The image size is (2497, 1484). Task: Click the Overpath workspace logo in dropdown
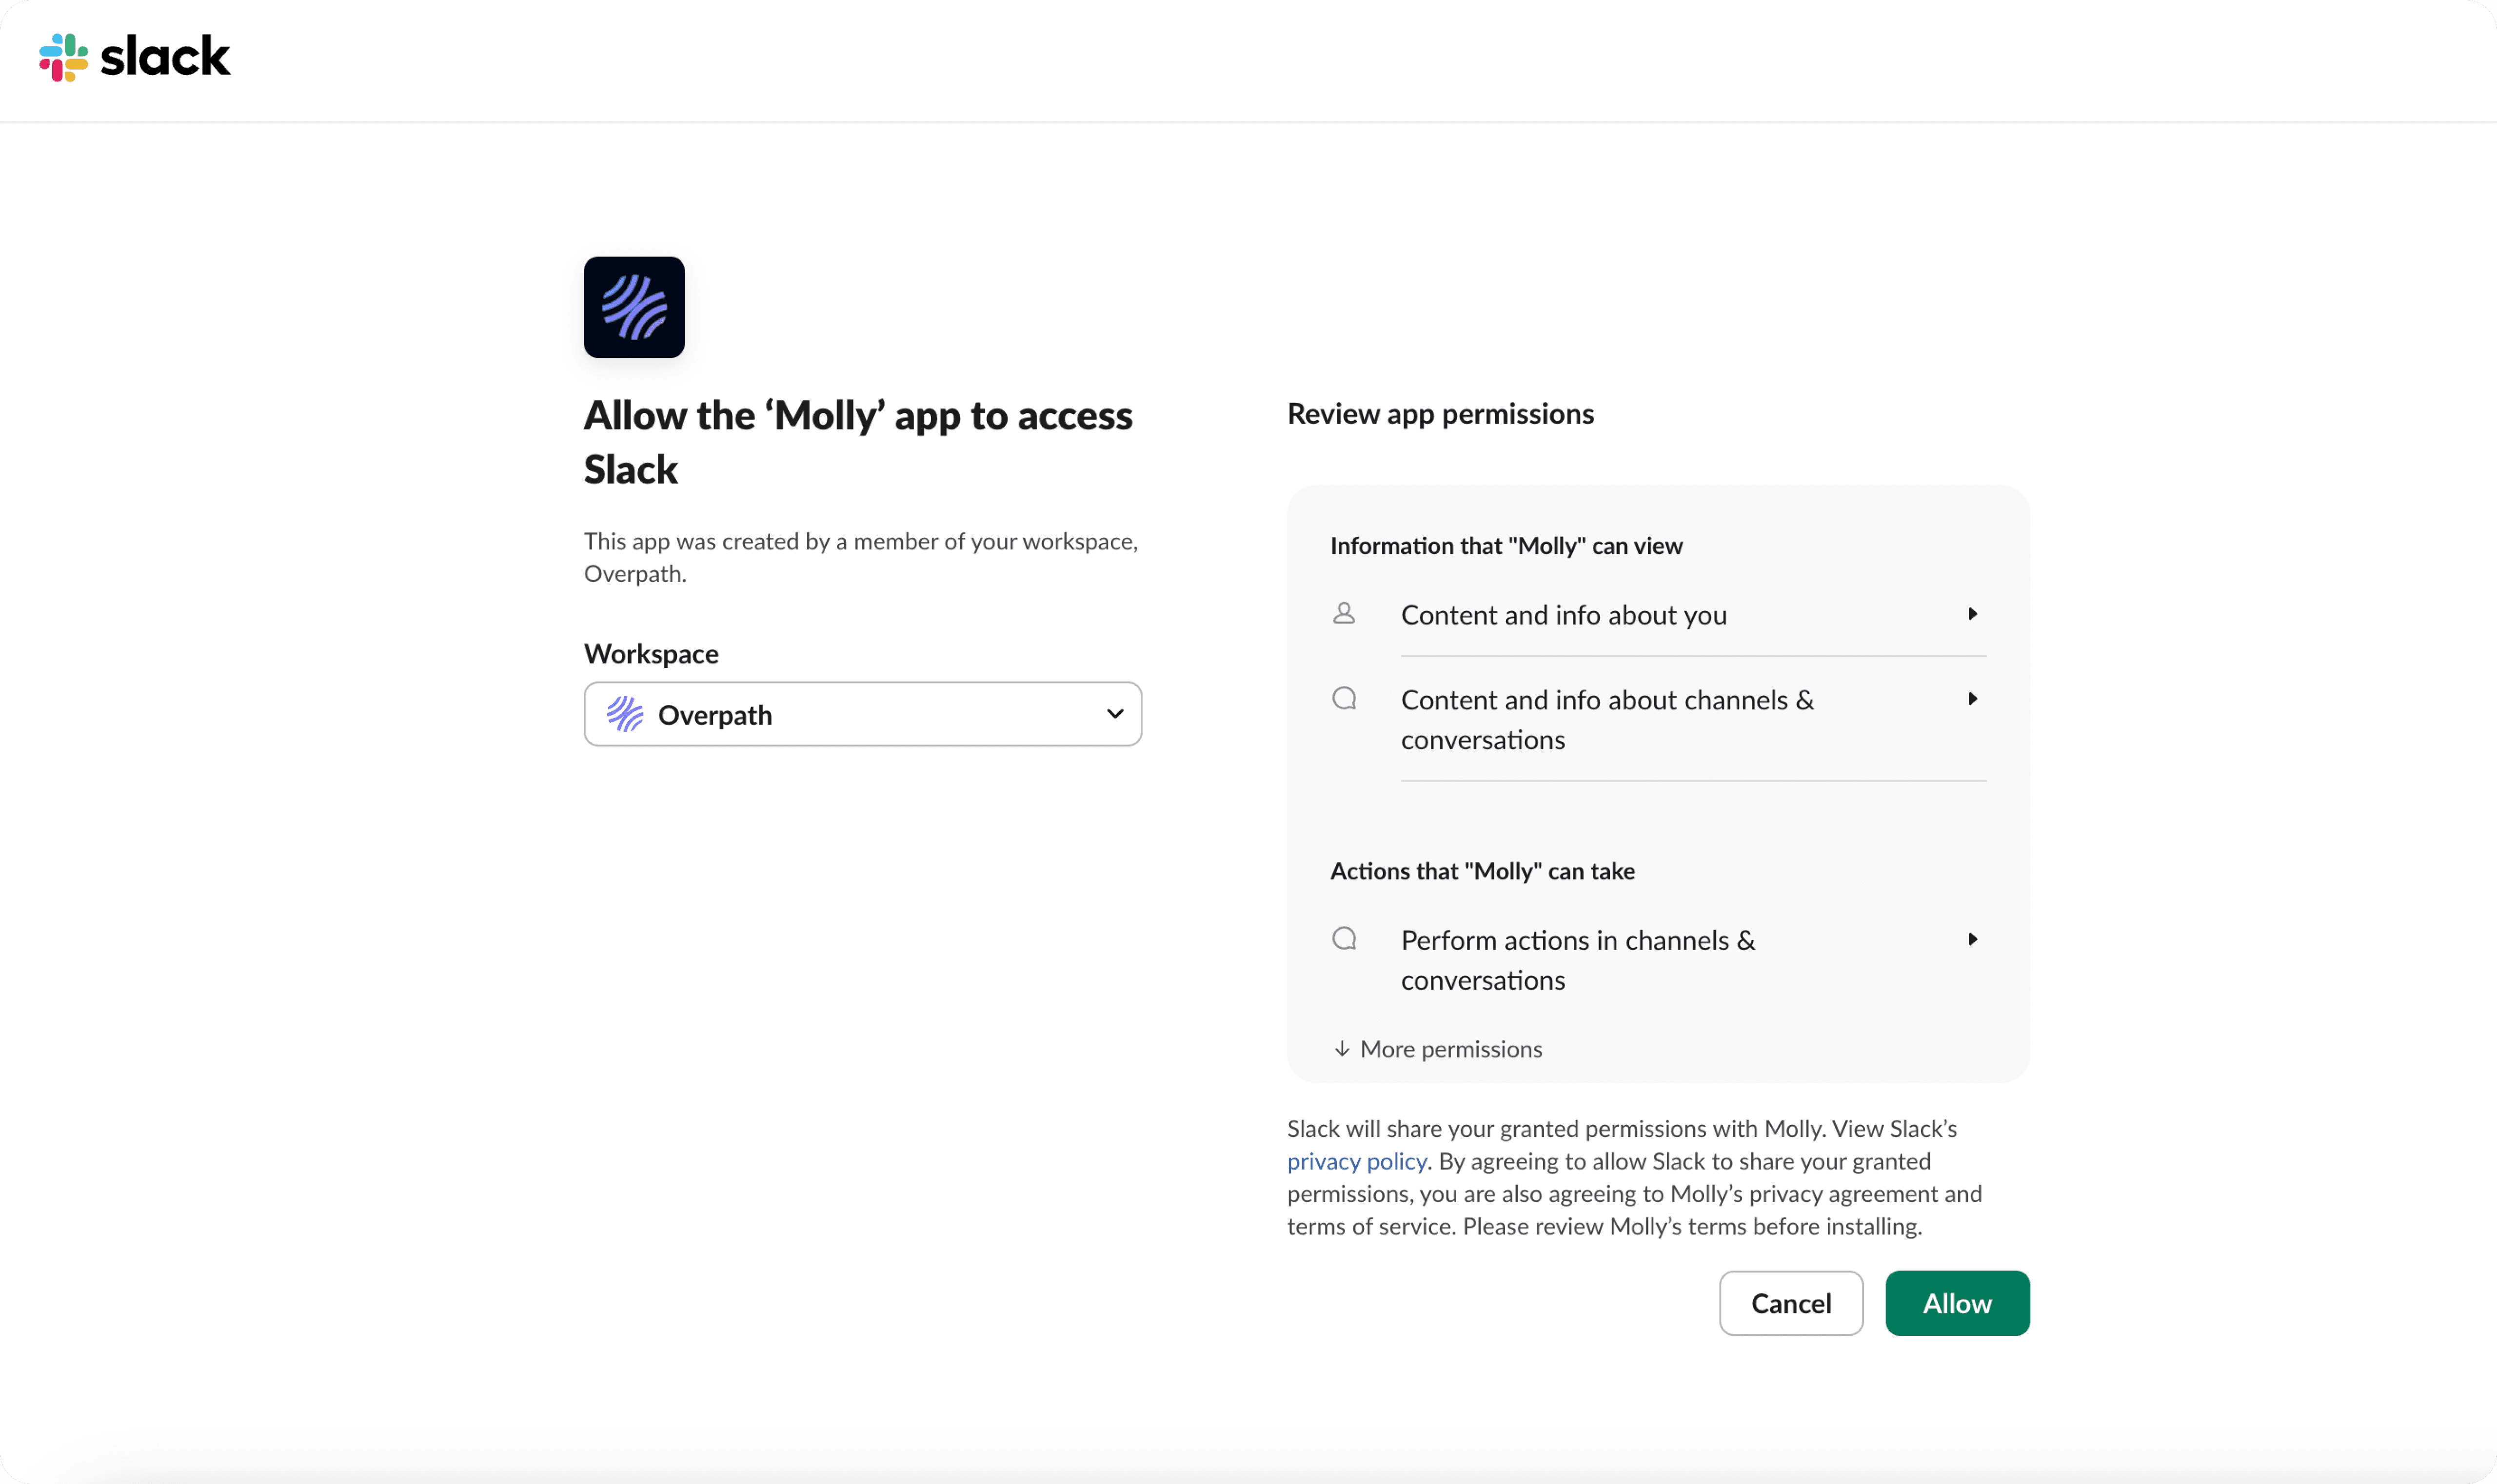pos(625,714)
